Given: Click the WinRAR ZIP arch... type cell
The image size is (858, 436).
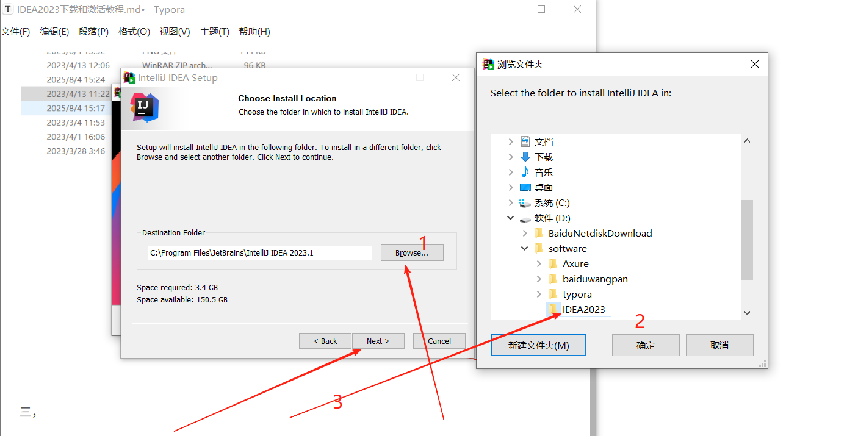Looking at the screenshot, I should pyautogui.click(x=178, y=65).
